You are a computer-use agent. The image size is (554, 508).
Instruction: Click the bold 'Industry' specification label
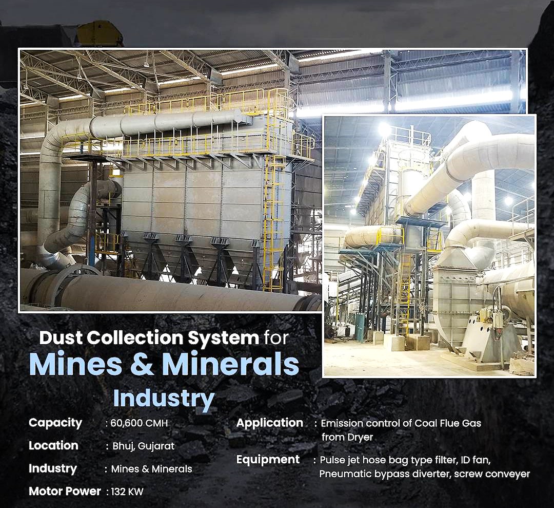coord(53,468)
